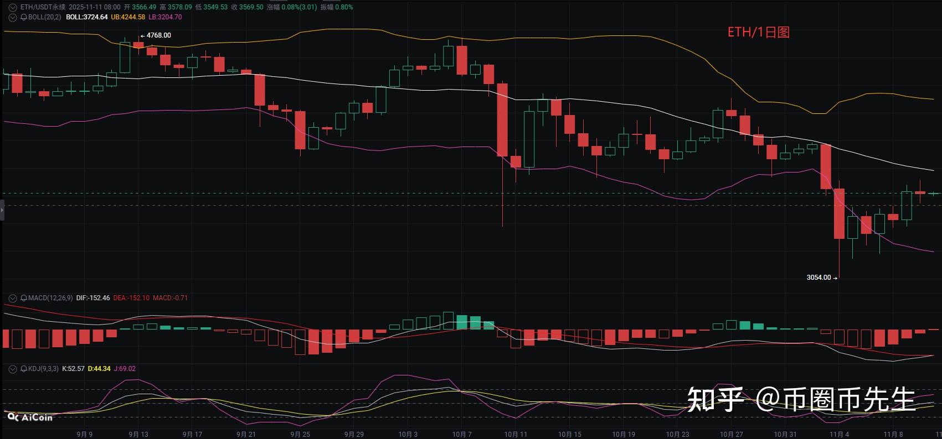The image size is (942, 439).
Task: Click the AiCoin logo watermark
Action: point(30,417)
